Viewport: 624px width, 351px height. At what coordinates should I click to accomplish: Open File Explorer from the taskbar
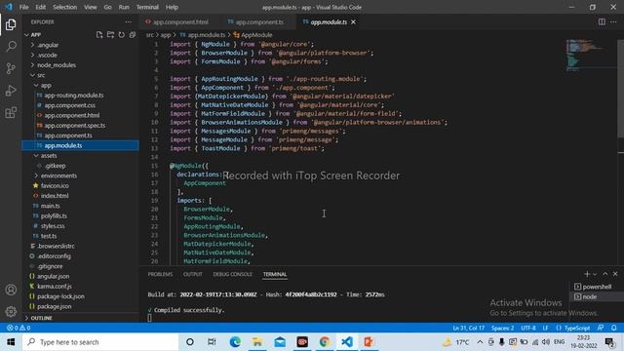(x=257, y=342)
